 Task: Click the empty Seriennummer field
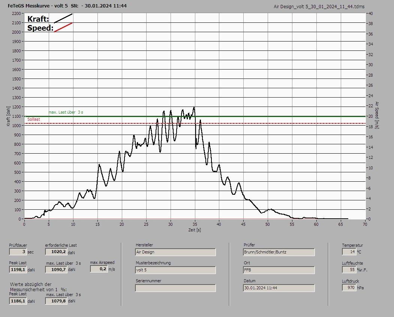click(x=175, y=288)
